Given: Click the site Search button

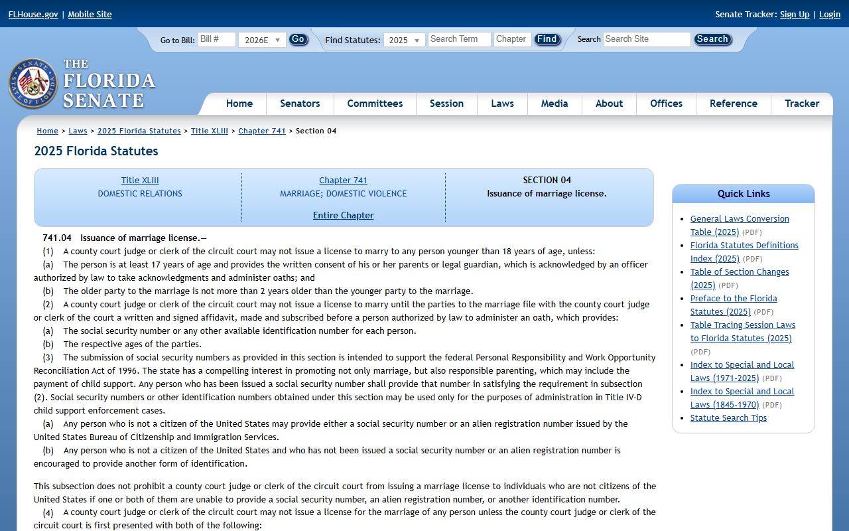Looking at the screenshot, I should (x=712, y=39).
